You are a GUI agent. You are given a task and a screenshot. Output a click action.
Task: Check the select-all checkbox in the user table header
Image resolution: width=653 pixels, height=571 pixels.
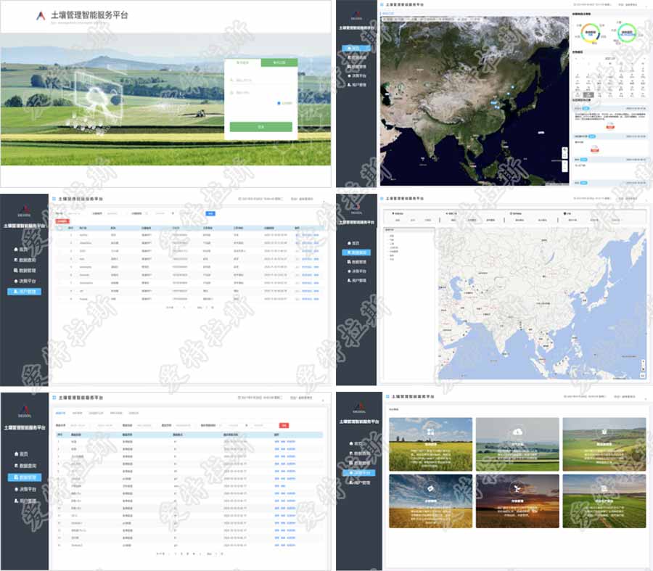coord(59,228)
